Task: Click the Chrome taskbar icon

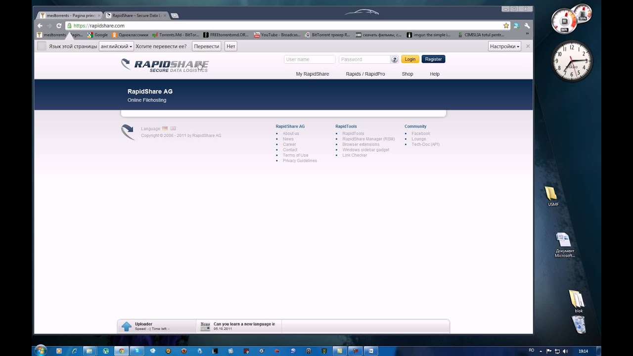Action: tap(121, 351)
